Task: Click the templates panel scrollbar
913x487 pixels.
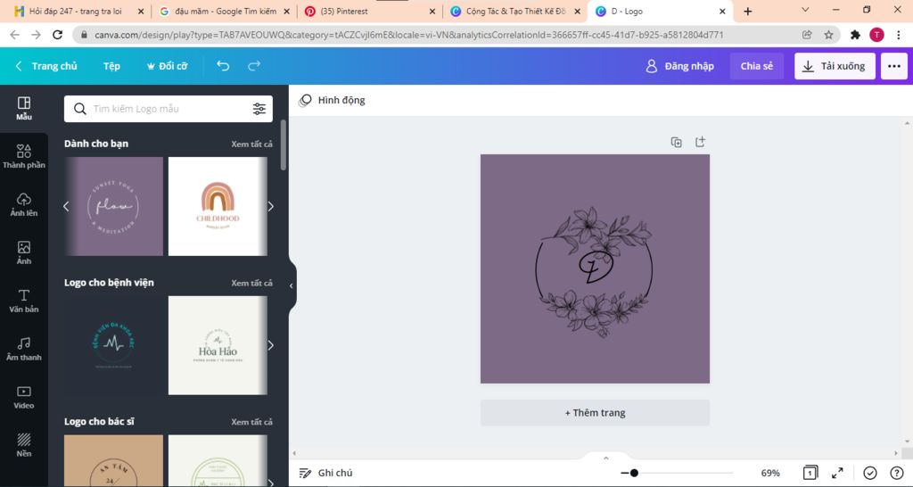Action: (x=284, y=144)
